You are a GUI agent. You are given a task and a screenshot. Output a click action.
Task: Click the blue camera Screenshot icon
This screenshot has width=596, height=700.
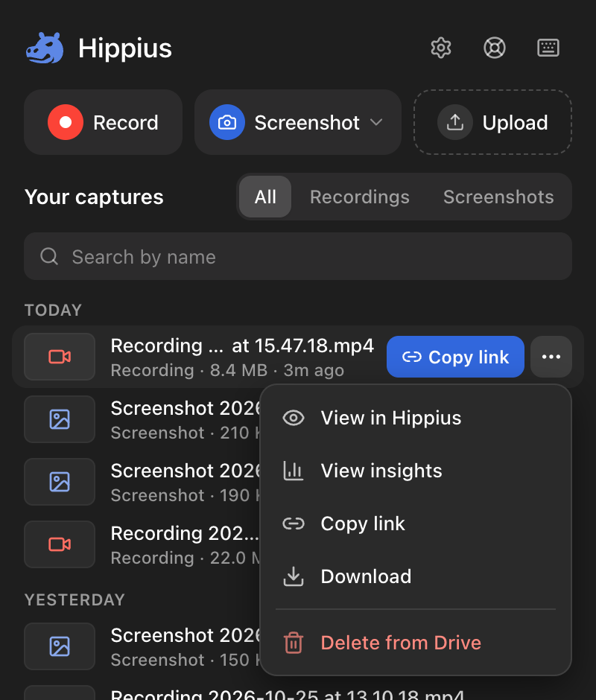tap(227, 122)
